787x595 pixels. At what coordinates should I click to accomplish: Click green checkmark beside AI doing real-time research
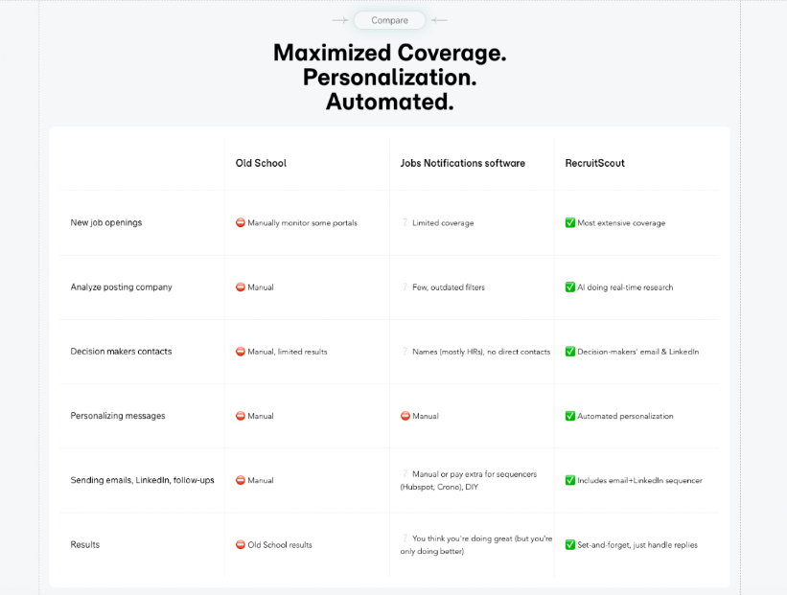click(x=570, y=287)
